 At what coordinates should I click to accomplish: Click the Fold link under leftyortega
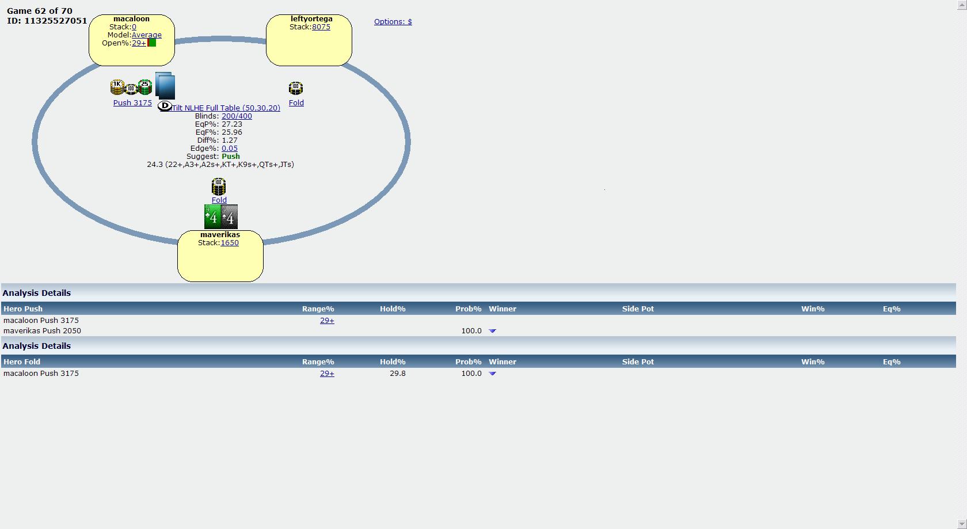pyautogui.click(x=296, y=103)
